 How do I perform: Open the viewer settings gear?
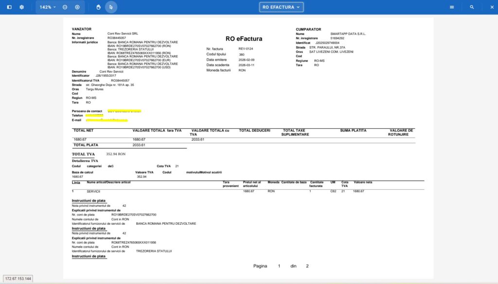point(21,7)
